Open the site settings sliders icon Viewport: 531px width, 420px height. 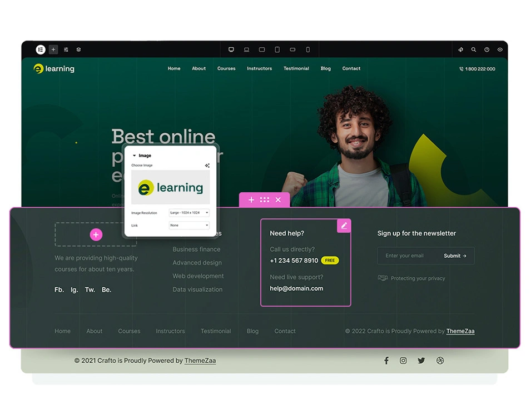pos(66,49)
